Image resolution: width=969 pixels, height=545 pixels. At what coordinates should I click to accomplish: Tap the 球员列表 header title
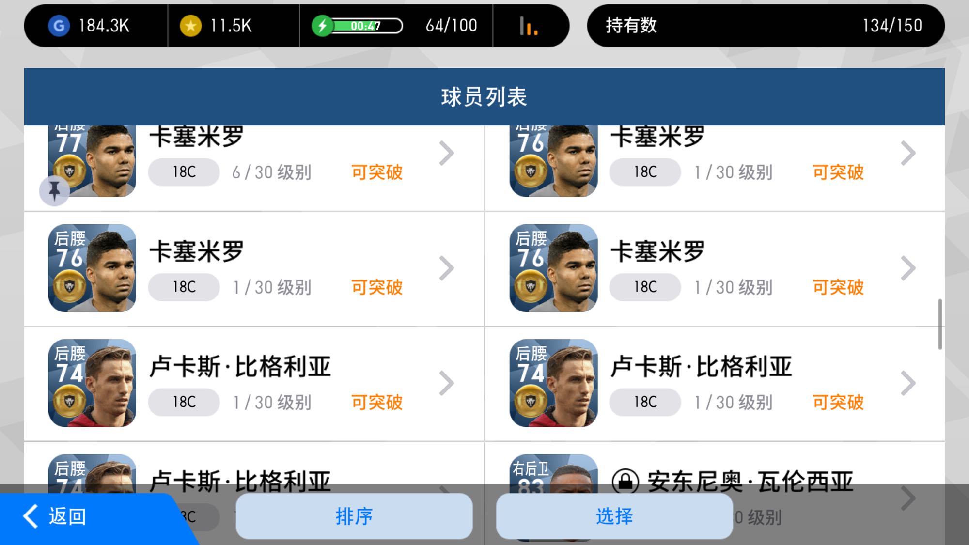click(484, 97)
